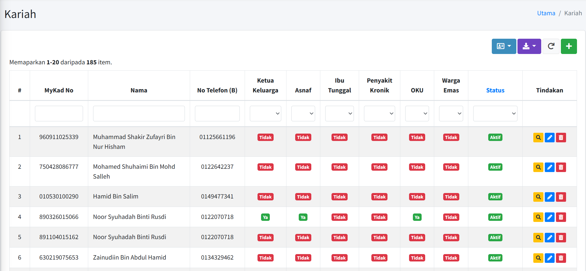This screenshot has height=271, width=586.
Task: Open the Warga Emas filter dropdown
Action: [x=451, y=113]
